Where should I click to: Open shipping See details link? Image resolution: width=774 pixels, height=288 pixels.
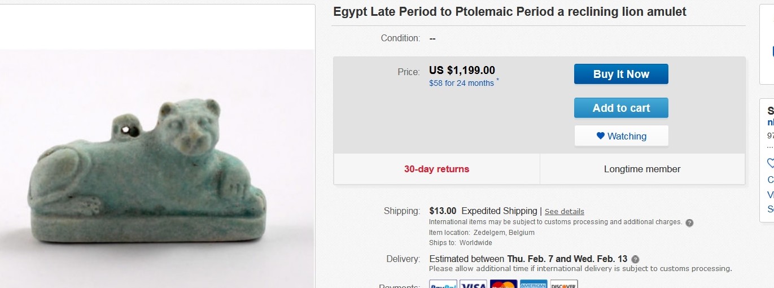click(564, 212)
